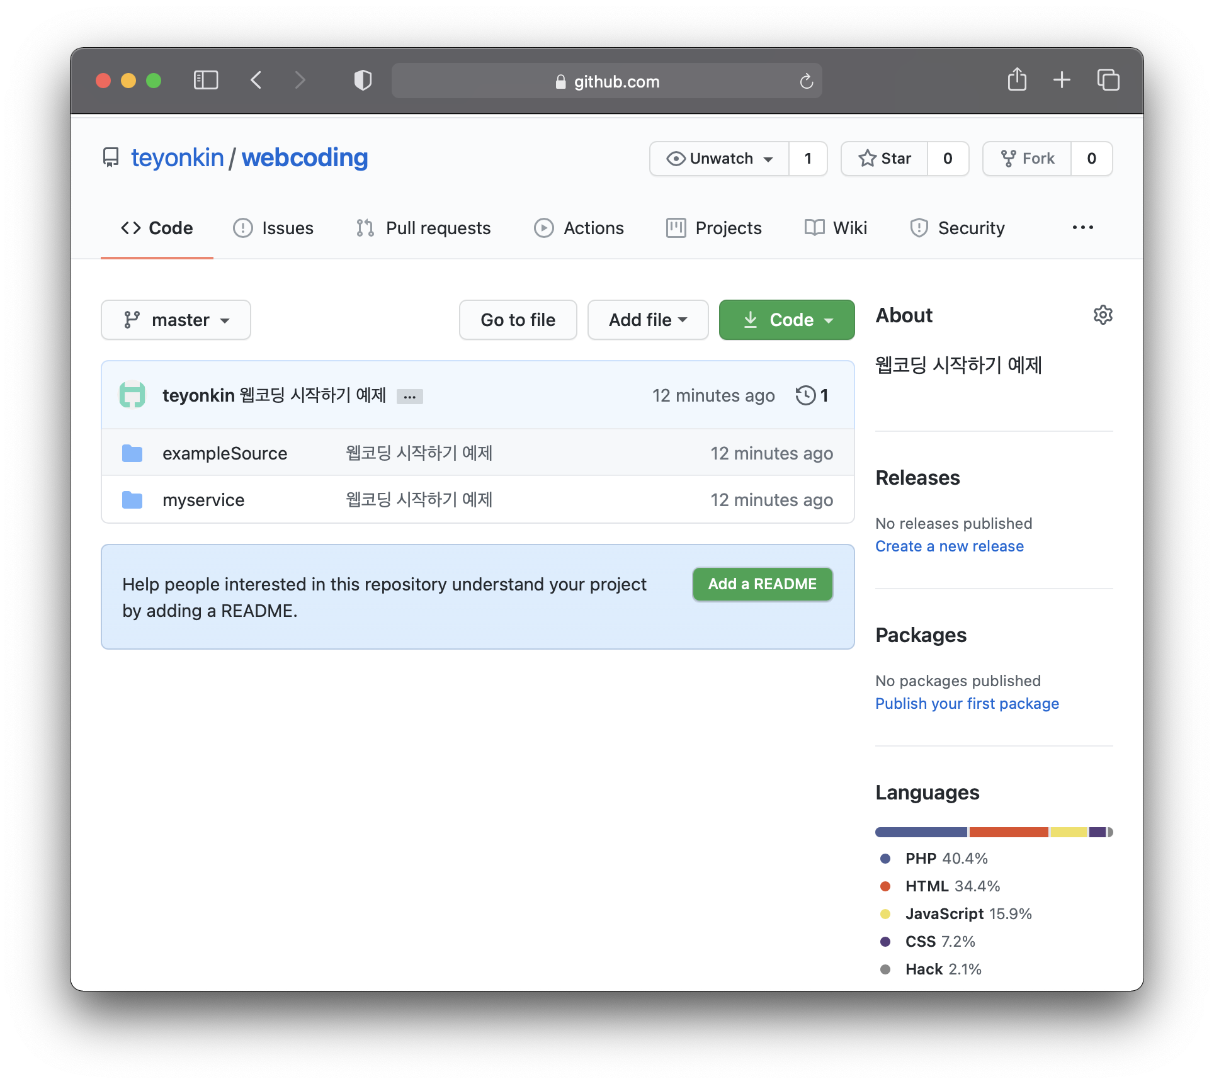
Task: Select the PHP 40.4% language entry
Action: point(934,859)
